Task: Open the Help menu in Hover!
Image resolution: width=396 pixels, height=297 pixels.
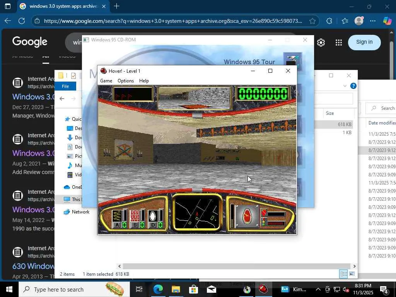Action: (144, 81)
